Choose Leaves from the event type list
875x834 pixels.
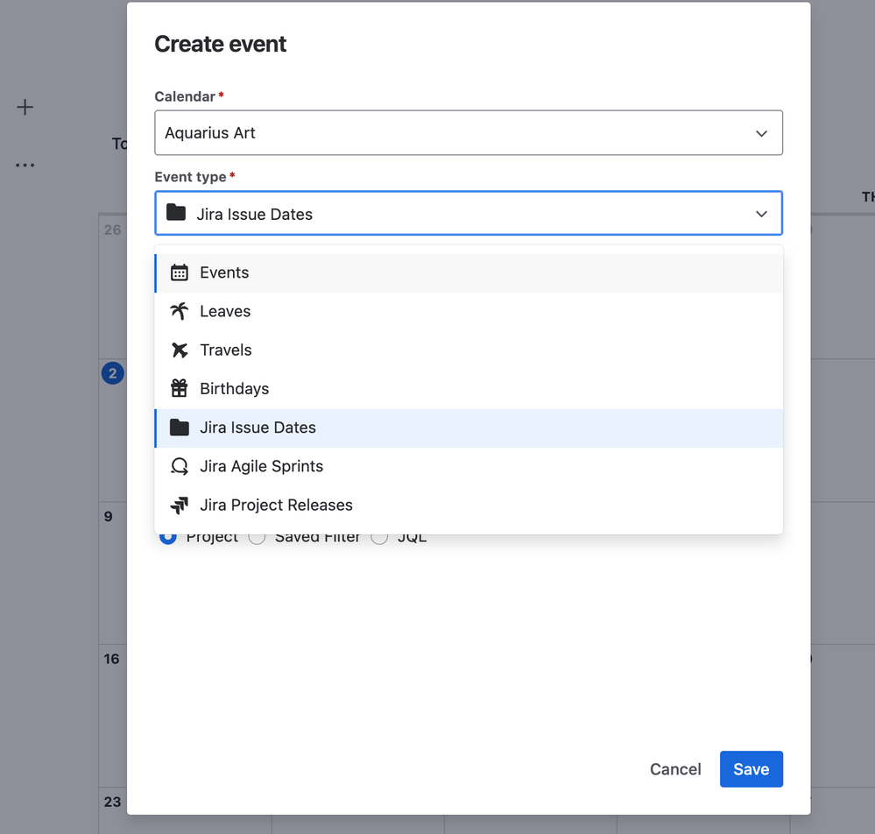click(x=469, y=312)
